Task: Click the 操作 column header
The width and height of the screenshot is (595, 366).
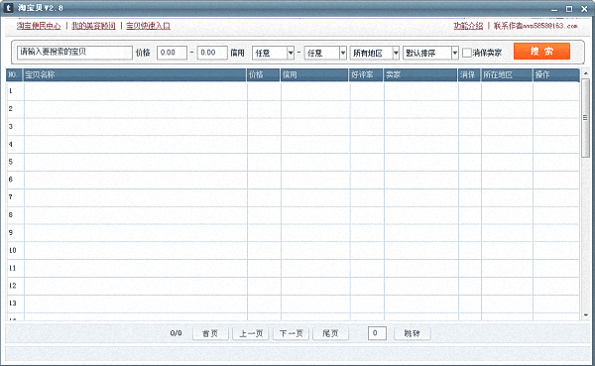Action: [556, 74]
